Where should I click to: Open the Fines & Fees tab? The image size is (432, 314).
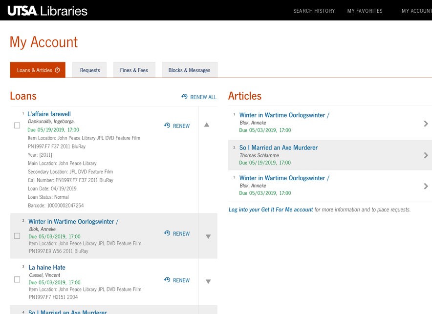click(134, 70)
